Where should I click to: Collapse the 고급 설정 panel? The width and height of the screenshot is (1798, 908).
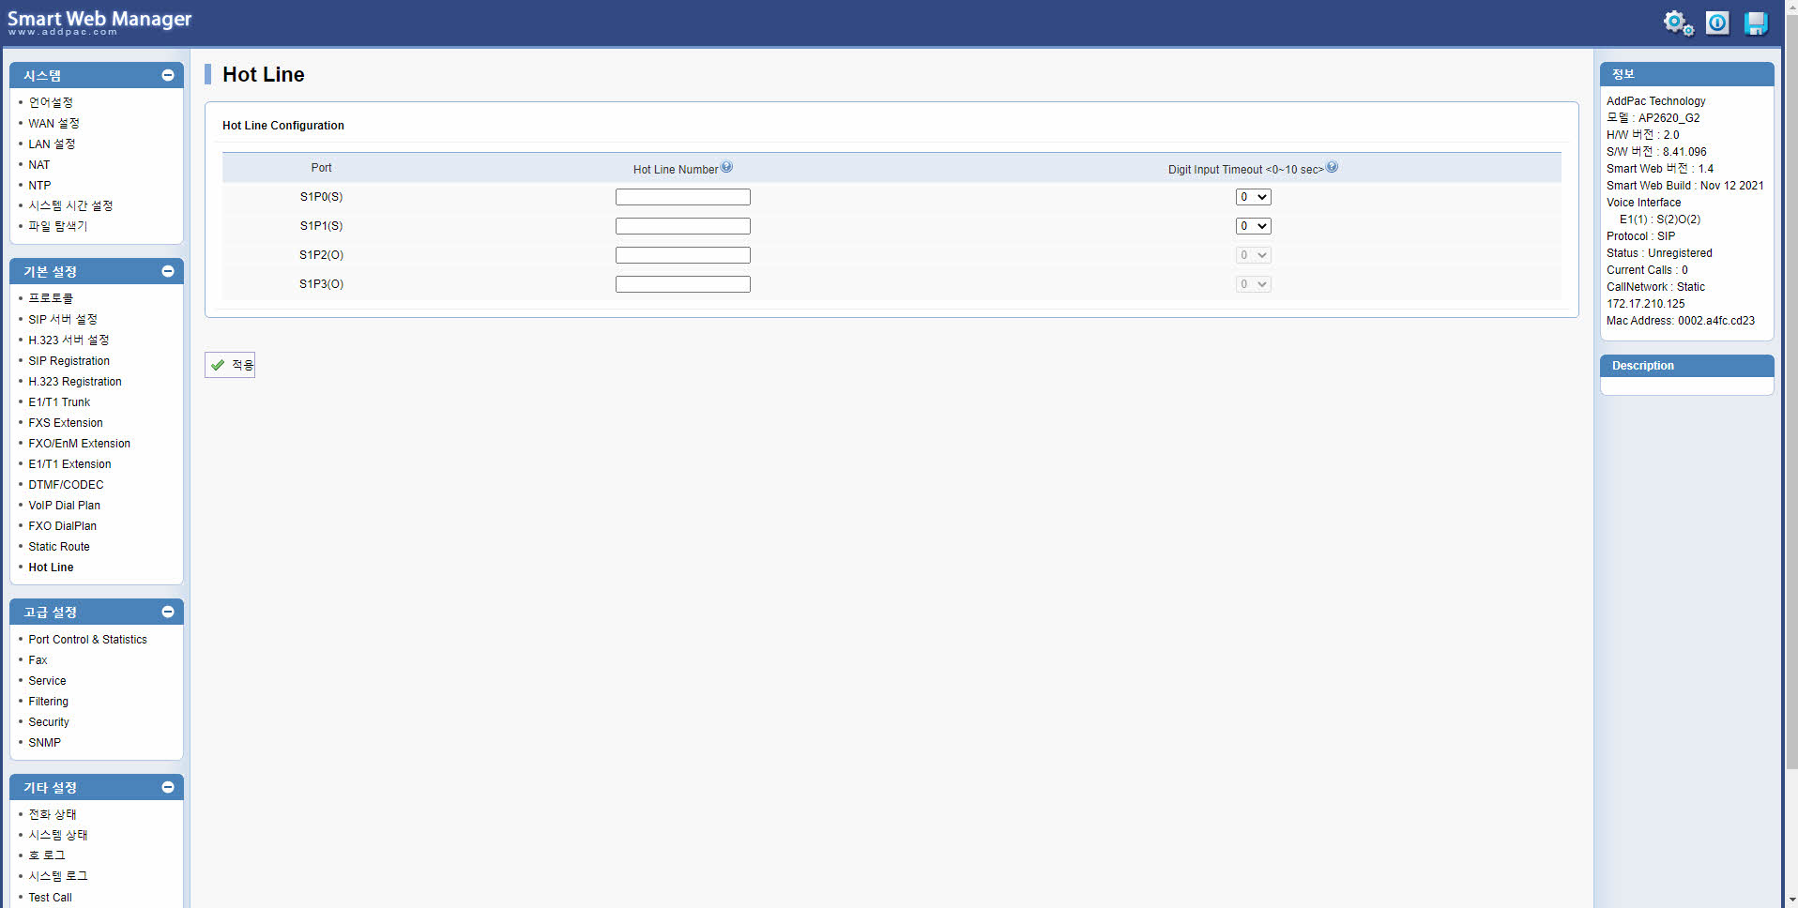(168, 612)
